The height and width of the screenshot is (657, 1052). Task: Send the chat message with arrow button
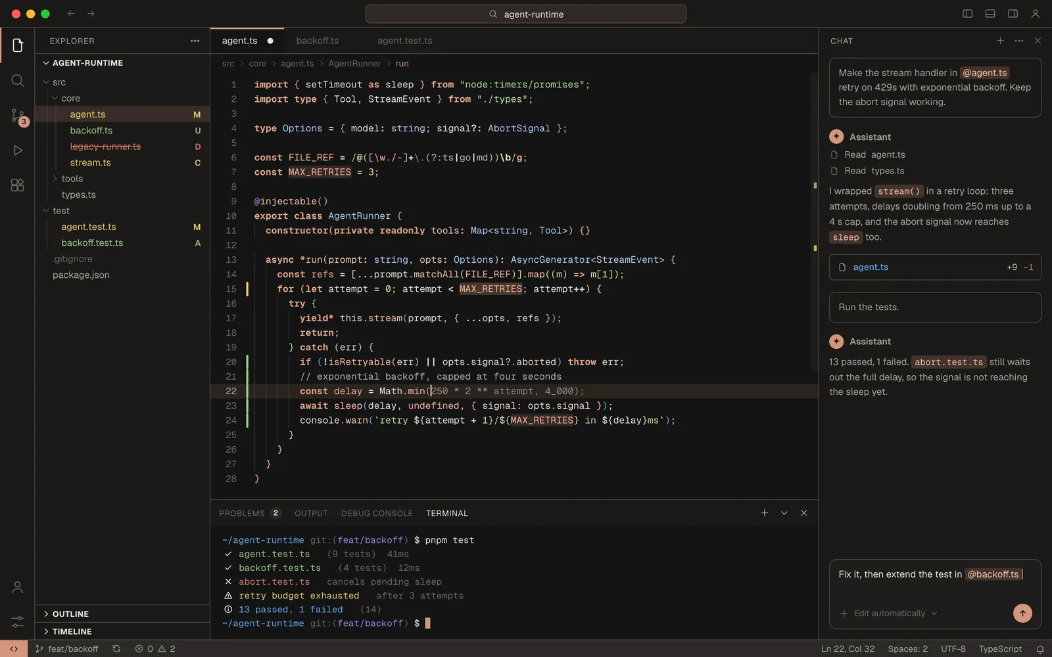(1022, 613)
